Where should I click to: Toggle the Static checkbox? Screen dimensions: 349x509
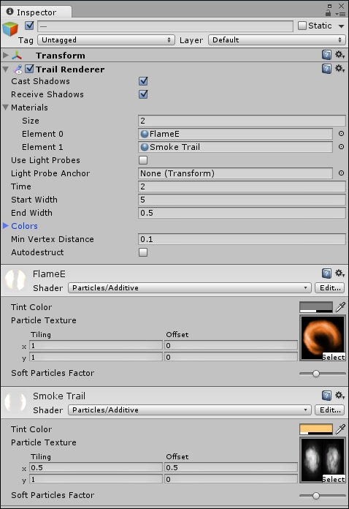click(x=302, y=26)
